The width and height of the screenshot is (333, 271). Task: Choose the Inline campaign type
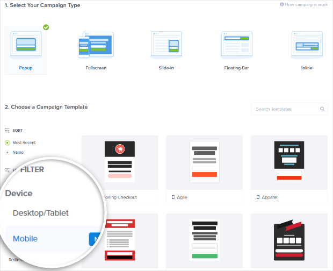click(307, 51)
